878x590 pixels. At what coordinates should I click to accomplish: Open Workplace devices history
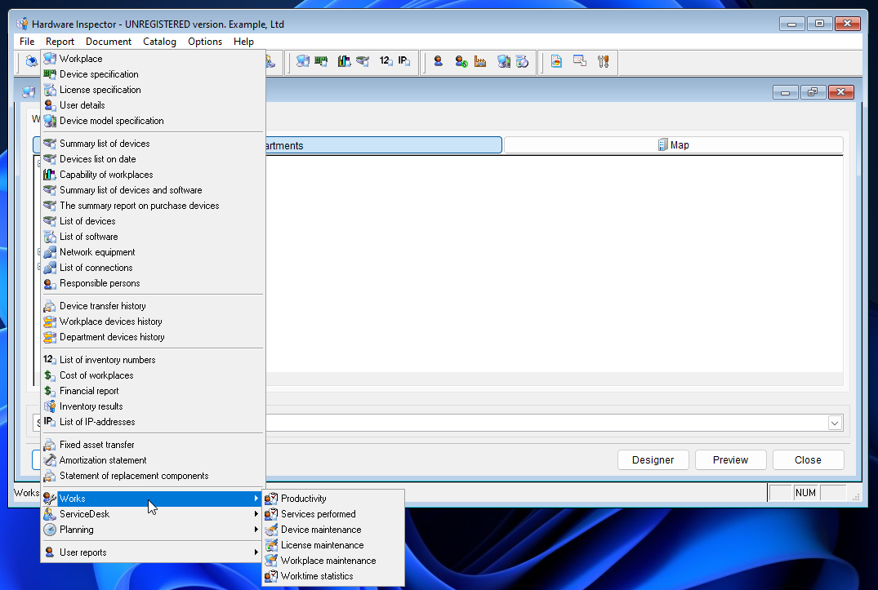click(x=153, y=322)
